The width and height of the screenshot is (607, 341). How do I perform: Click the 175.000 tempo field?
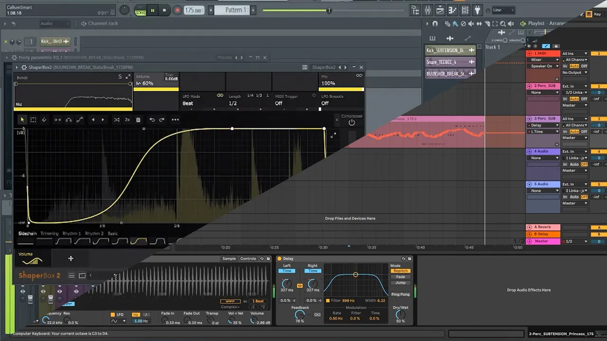click(x=194, y=10)
